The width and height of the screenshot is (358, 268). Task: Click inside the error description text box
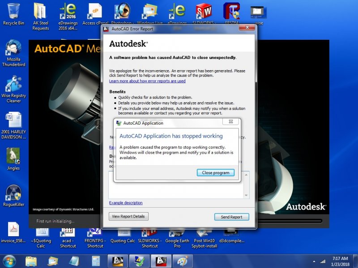point(176,190)
